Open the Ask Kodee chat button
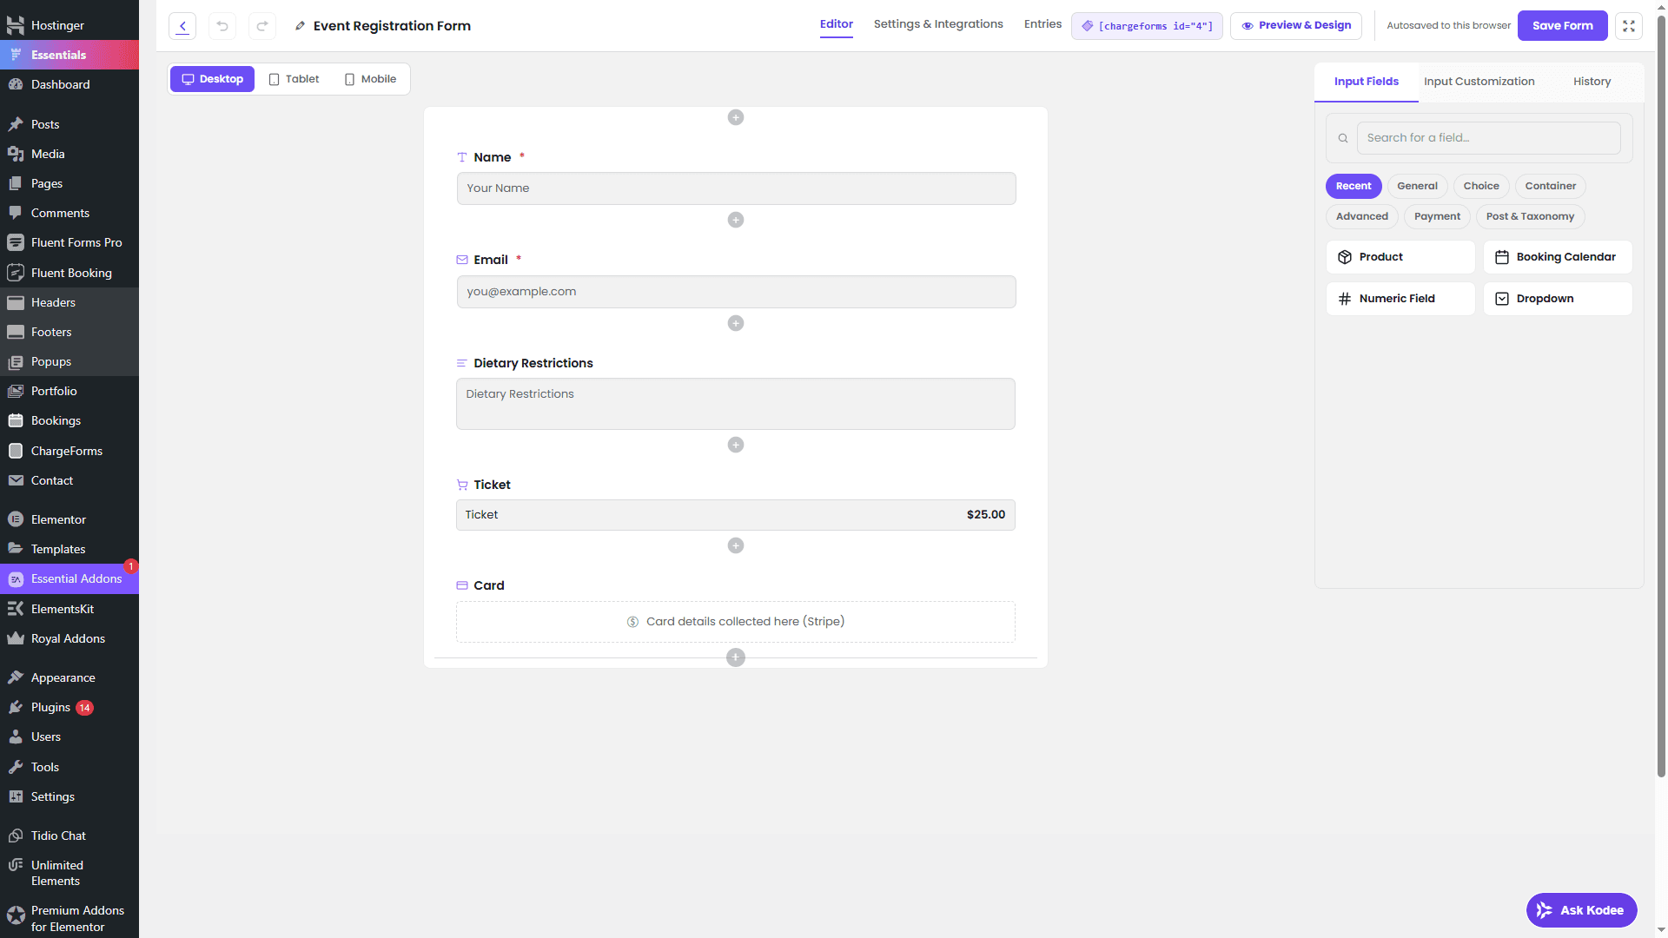Viewport: 1668px width, 938px height. pos(1581,910)
